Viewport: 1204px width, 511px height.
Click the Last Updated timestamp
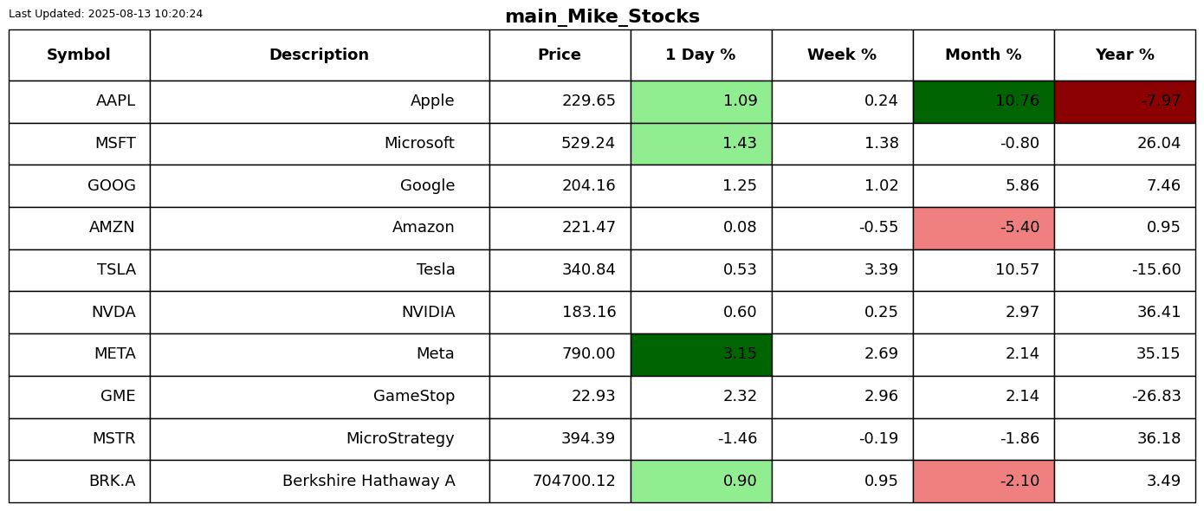point(106,14)
